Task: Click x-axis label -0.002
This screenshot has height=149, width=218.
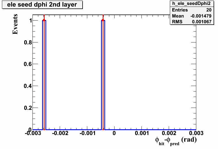Action: tap(60, 133)
